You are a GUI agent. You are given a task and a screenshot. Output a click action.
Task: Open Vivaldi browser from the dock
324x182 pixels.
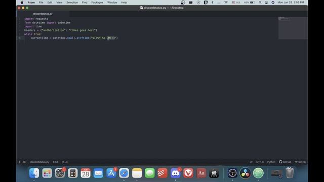188,173
